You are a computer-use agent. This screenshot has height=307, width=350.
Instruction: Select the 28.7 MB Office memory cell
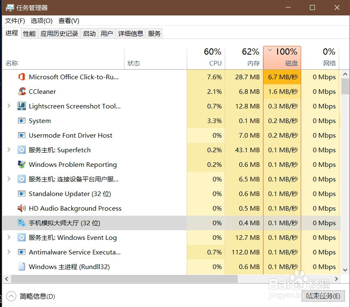click(244, 77)
